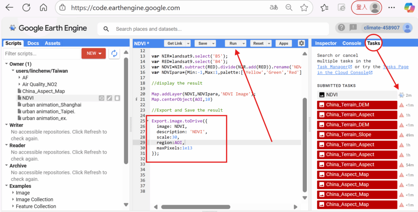Image resolution: width=418 pixels, height=212 pixels.
Task: Rename the NDVI script with the pencil icon
Action: click(109, 98)
